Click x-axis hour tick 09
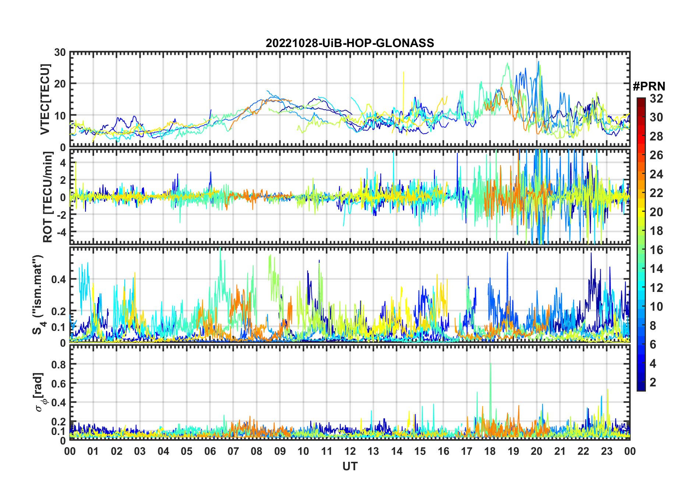This screenshot has height=489, width=700. point(280,451)
